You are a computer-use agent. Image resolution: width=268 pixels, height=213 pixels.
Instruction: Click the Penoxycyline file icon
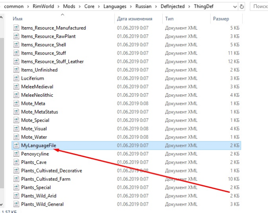[16, 154]
